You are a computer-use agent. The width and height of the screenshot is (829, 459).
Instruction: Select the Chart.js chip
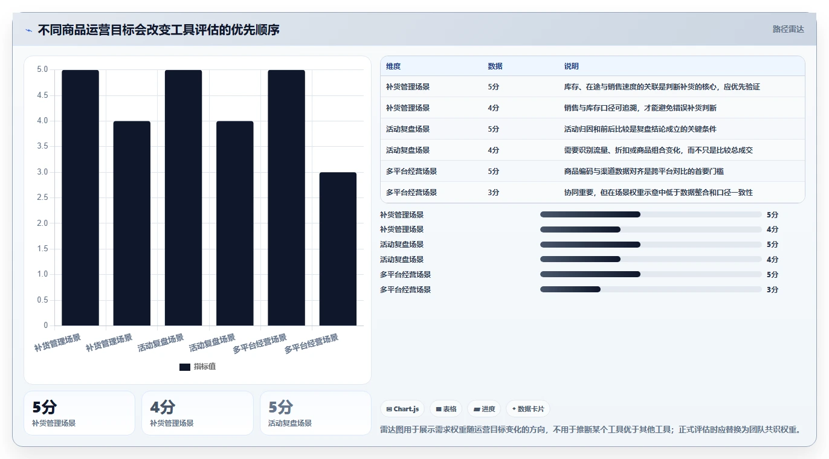pyautogui.click(x=402, y=409)
